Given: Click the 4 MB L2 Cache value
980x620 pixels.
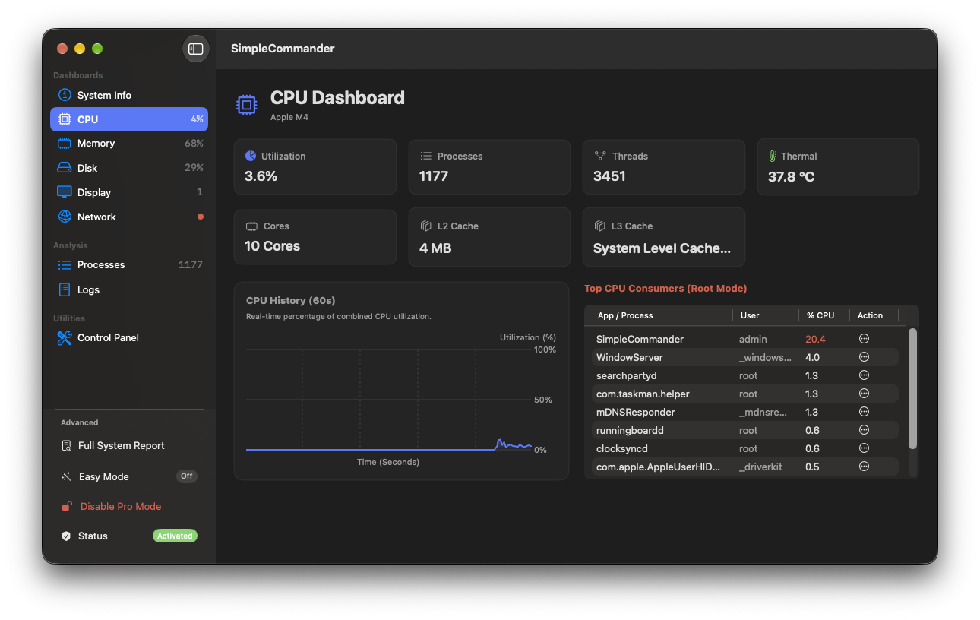Looking at the screenshot, I should (x=435, y=248).
